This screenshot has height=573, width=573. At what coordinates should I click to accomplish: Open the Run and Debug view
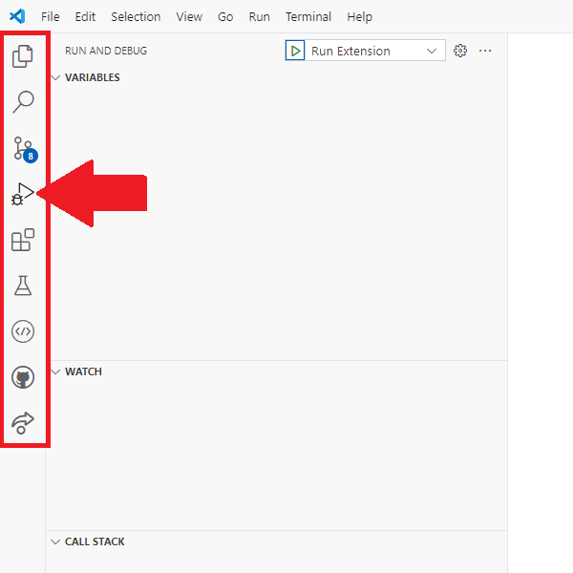[23, 194]
